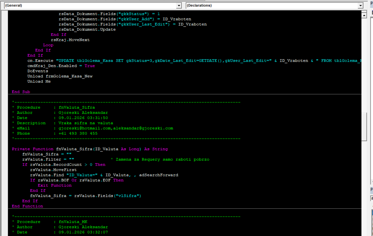373x236 pixels.
Task: Click the 'End Function' line
Action: click(x=27, y=206)
